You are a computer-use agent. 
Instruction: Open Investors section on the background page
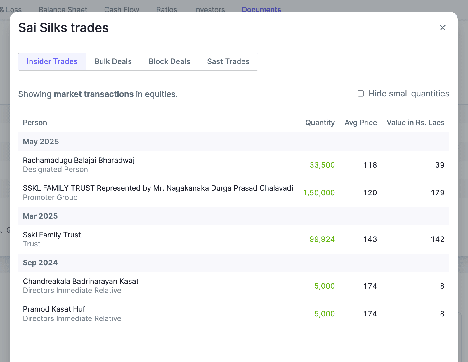click(209, 9)
